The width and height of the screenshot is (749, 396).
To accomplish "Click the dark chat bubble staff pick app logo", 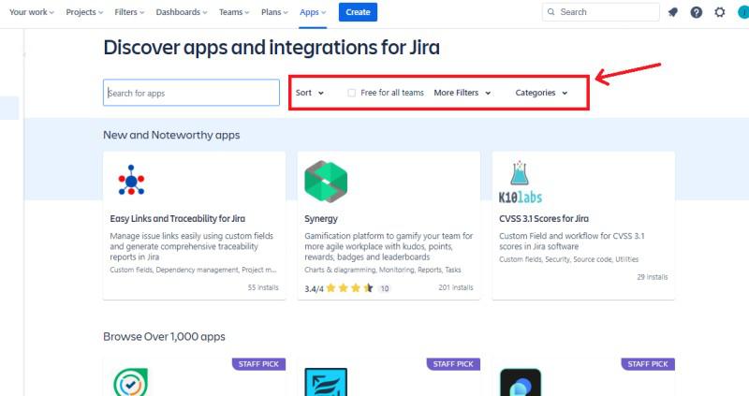I will coord(521,382).
